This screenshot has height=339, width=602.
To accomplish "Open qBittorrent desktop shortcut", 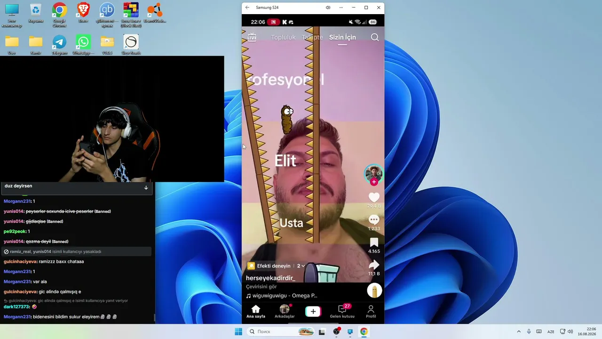I will tap(107, 15).
